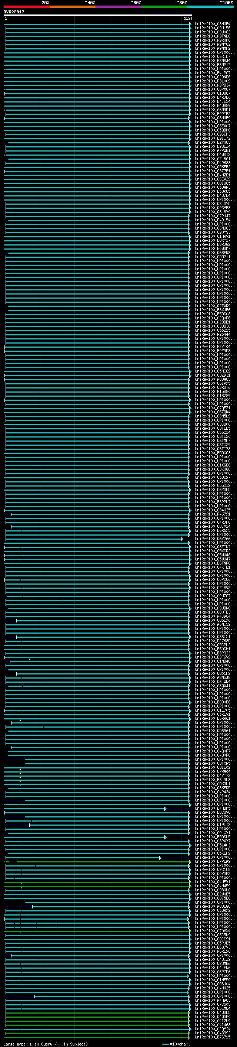This screenshot has width=237, height=1047.
Task: Select label UniRef100_A4S964
Action: [212, 616]
